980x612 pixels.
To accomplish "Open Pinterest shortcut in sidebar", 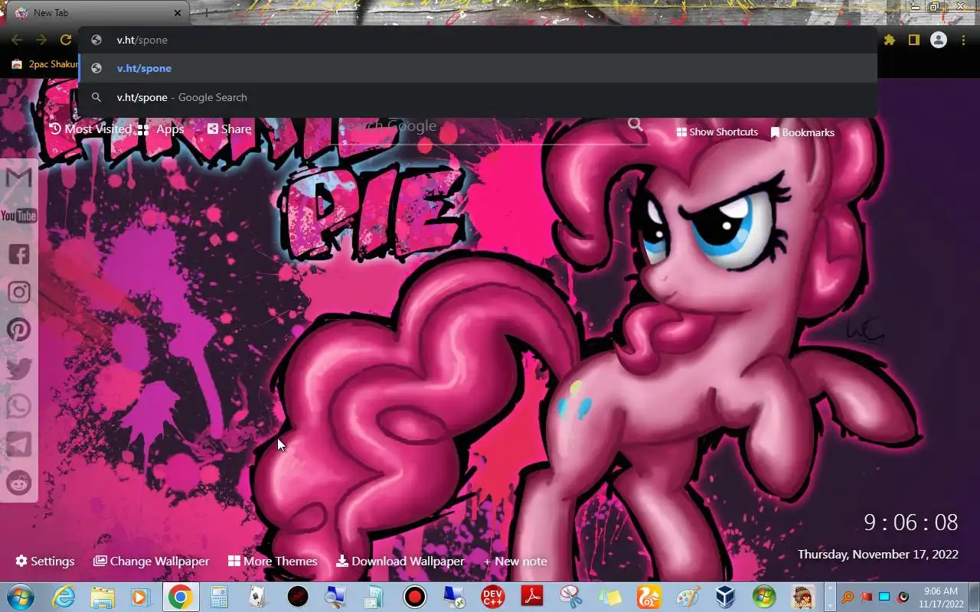I will [x=18, y=330].
